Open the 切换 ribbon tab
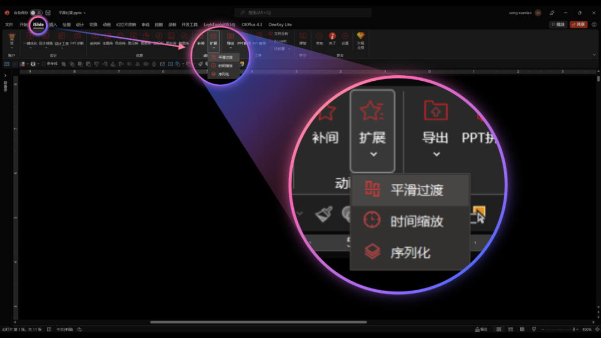Screen dimensions: 601x338 [x=93, y=25]
